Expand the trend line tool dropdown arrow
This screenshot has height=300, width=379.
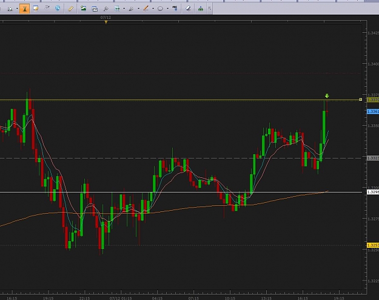(x=153, y=9)
